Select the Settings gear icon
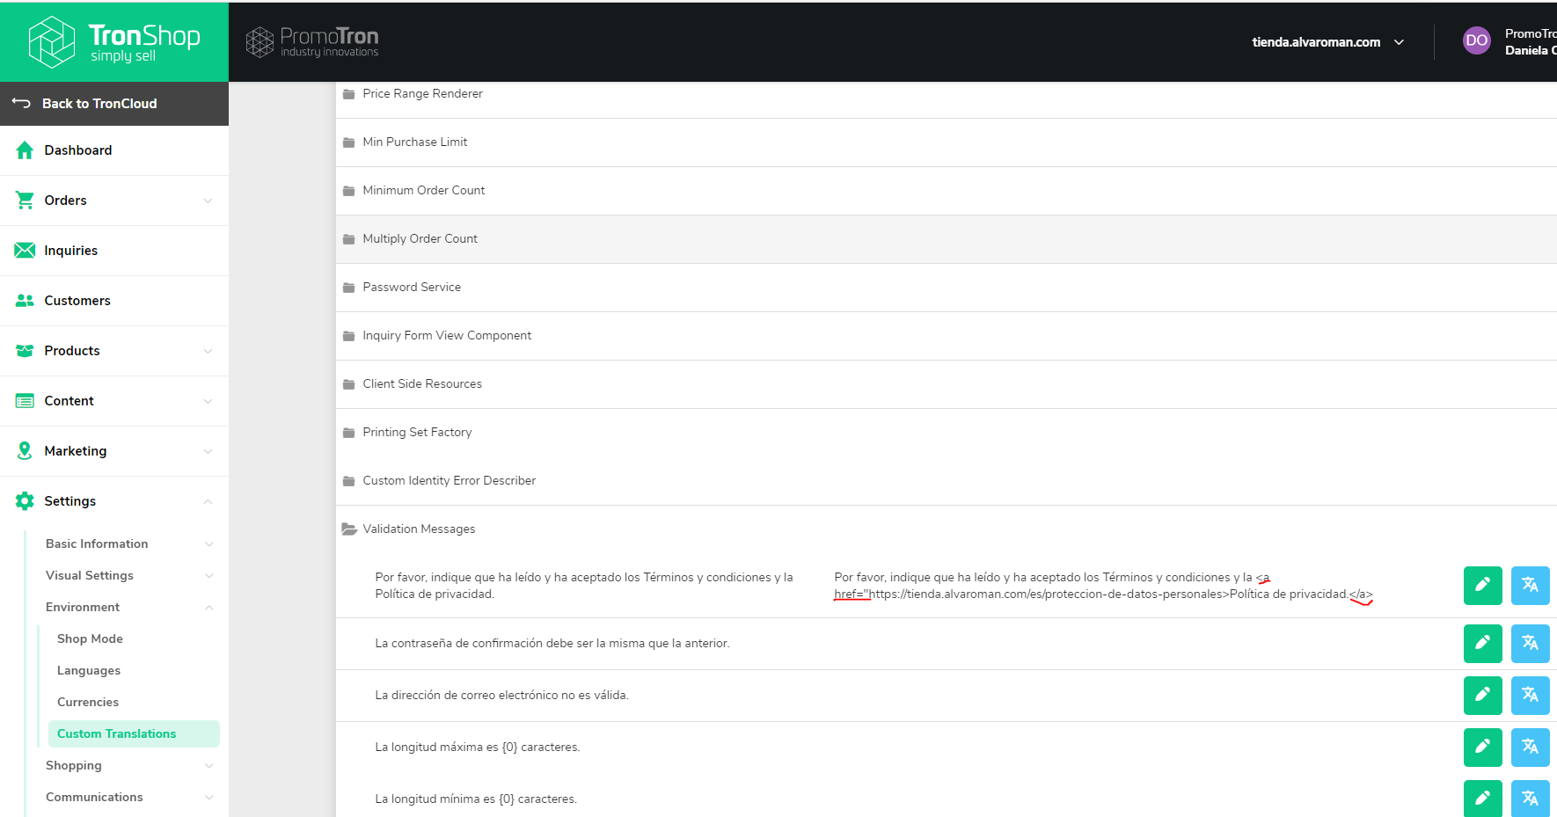Viewport: 1557px width, 817px height. click(25, 500)
